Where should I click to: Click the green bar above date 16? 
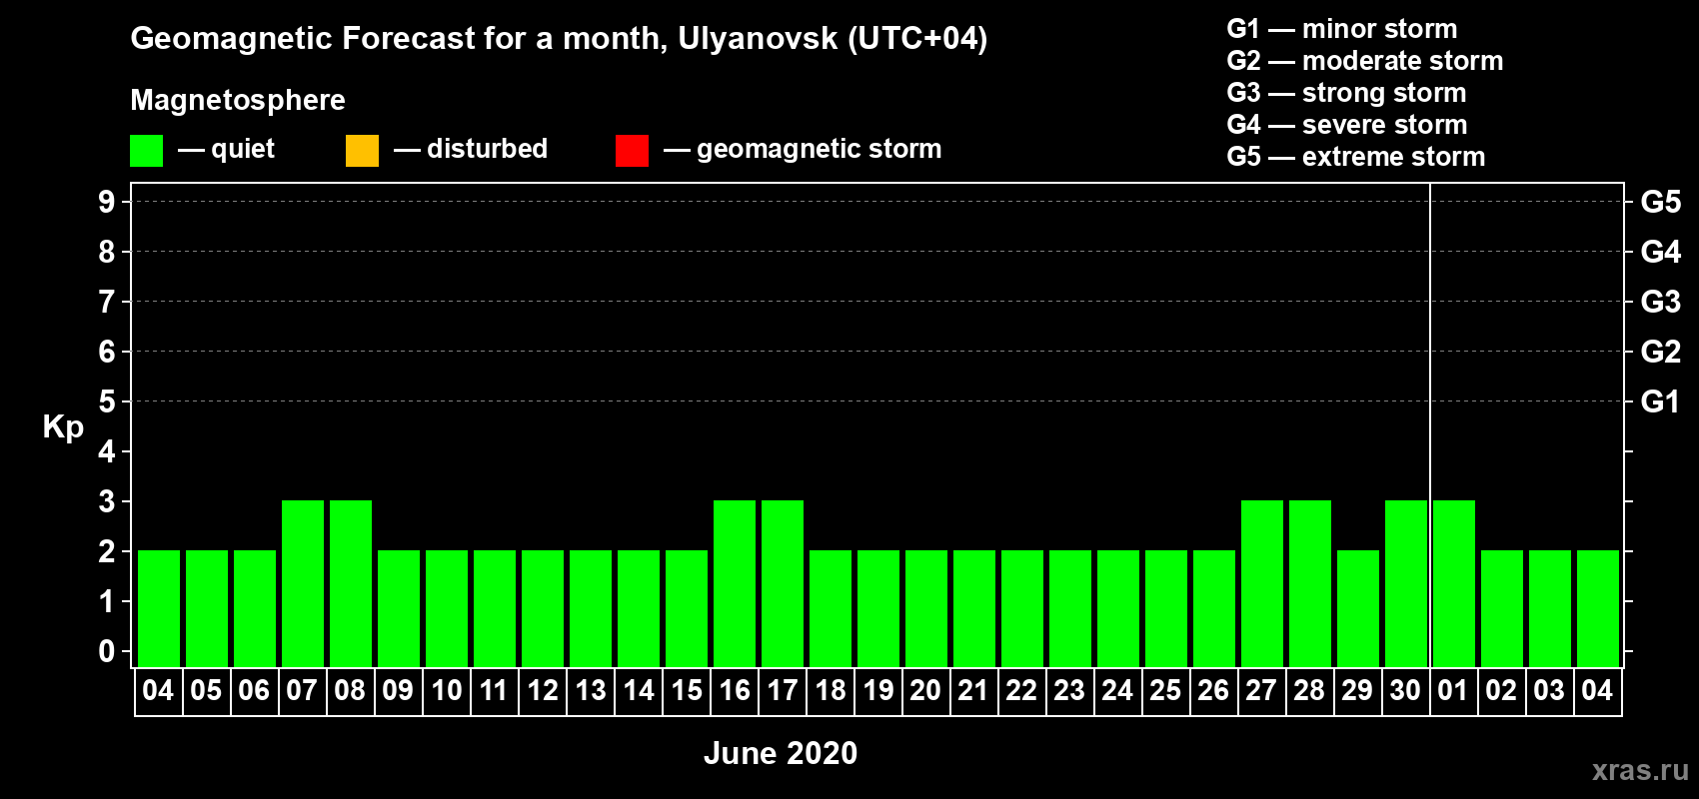735,583
